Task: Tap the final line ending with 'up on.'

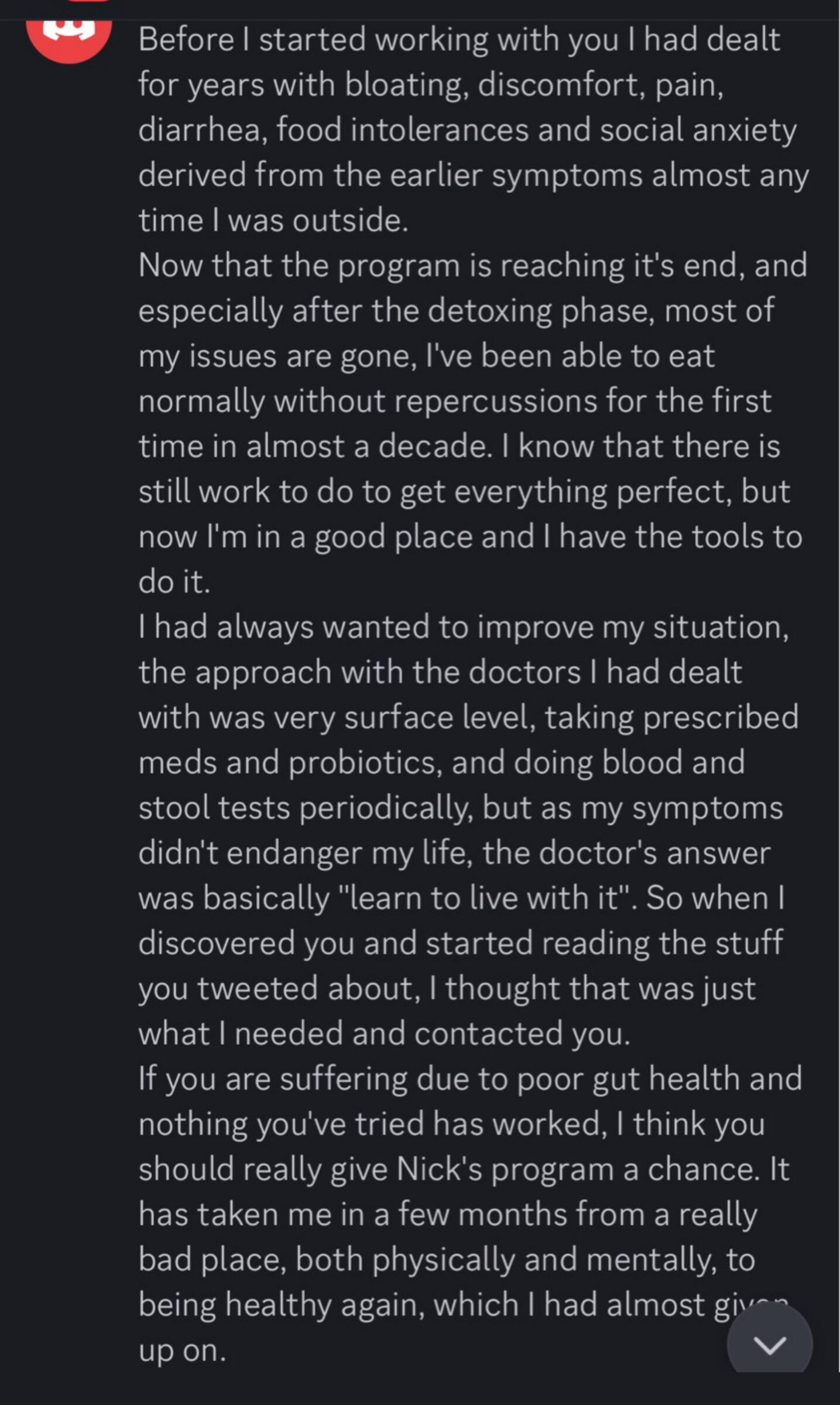Action: [x=181, y=1352]
